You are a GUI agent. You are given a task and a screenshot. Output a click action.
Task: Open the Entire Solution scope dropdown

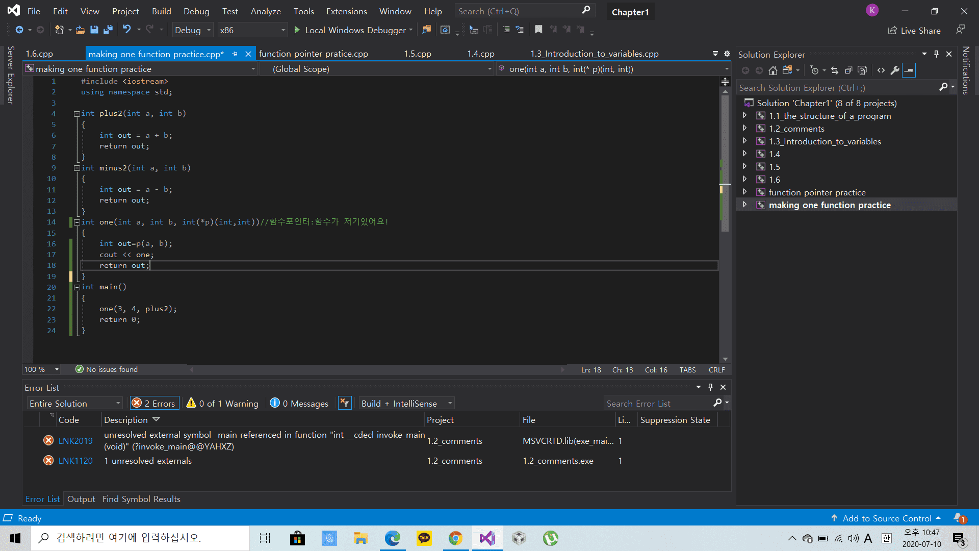[x=74, y=404]
